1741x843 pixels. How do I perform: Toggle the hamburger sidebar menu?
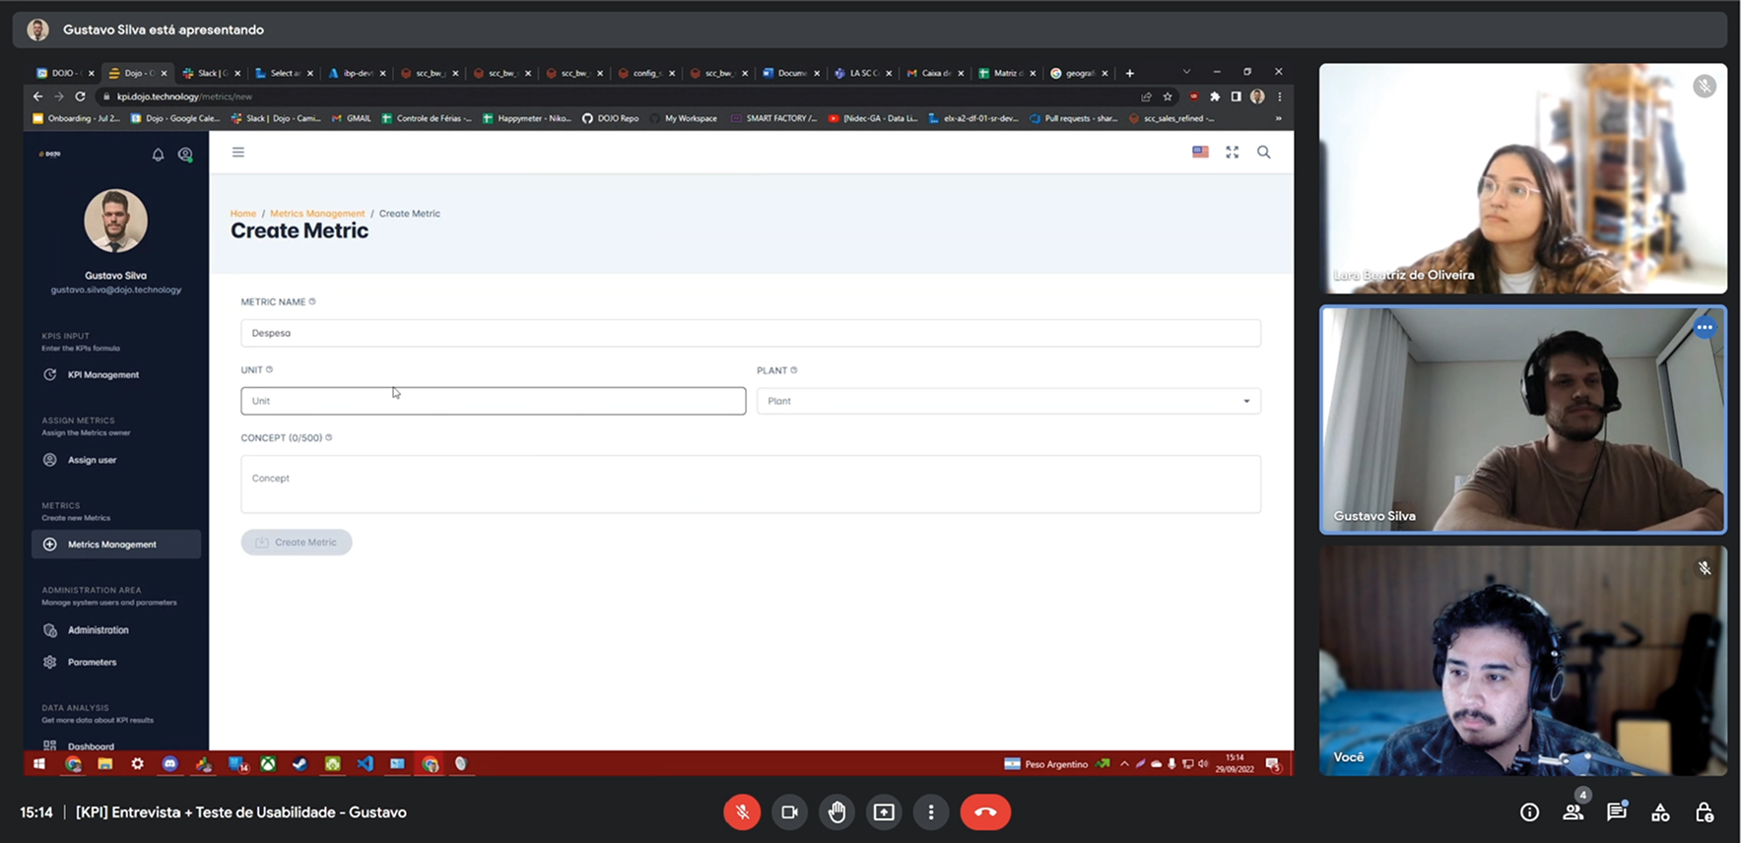pos(238,152)
